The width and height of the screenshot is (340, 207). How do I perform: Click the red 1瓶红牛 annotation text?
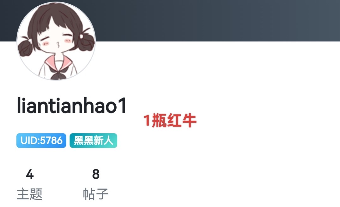coord(170,121)
